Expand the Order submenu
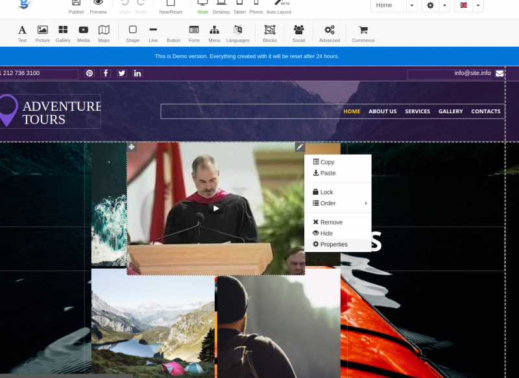519x378 pixels. click(337, 203)
